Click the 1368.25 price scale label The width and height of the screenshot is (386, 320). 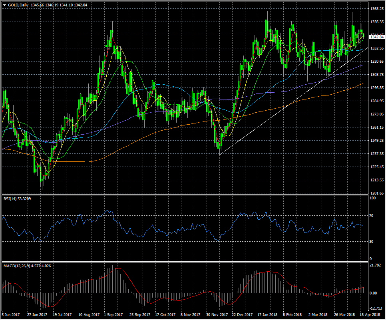pos(377,8)
